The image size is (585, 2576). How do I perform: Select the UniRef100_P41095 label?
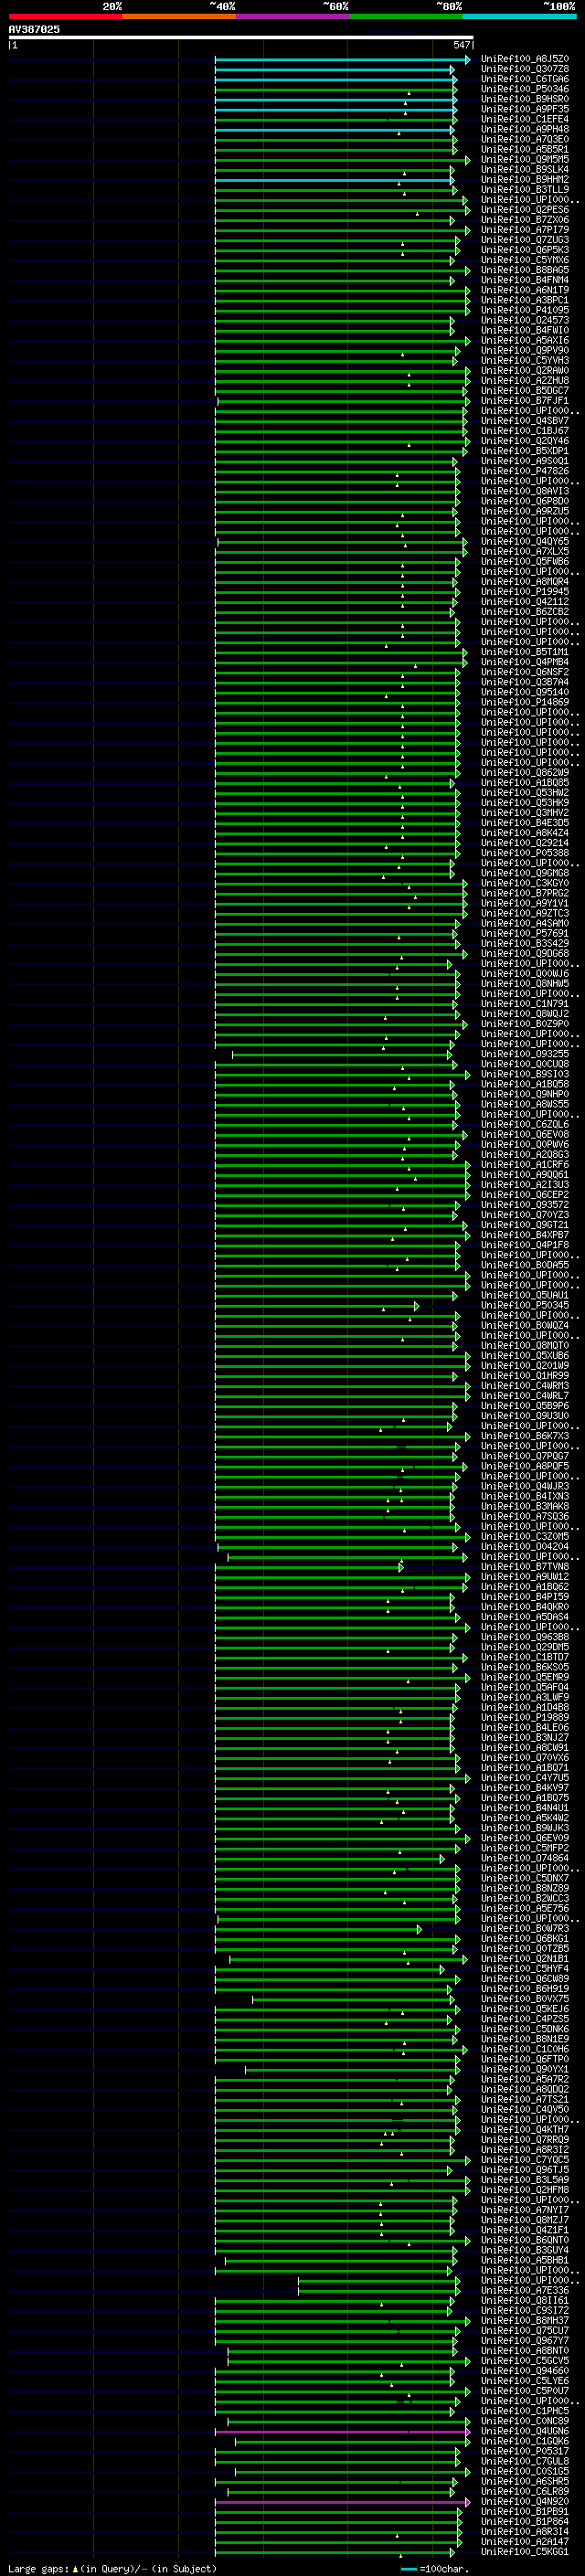525,310
